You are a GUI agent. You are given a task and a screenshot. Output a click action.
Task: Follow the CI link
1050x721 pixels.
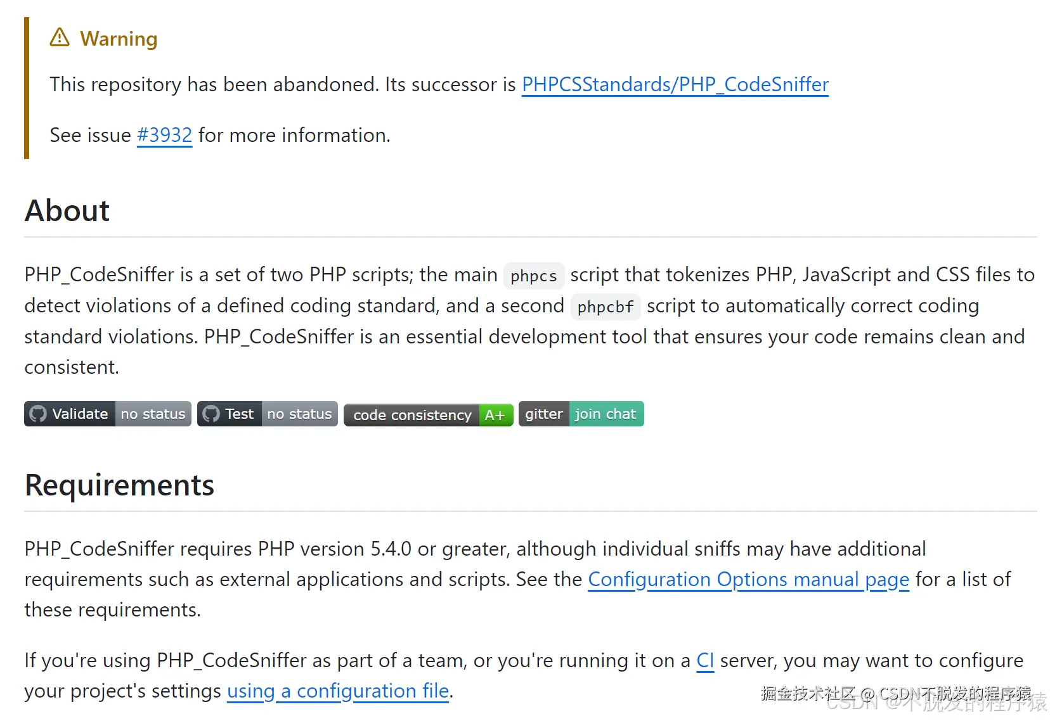(x=705, y=660)
